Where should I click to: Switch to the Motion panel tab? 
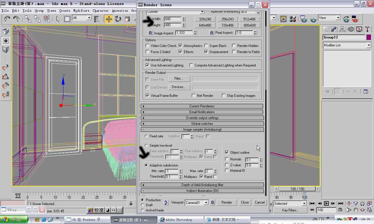pos(351,29)
